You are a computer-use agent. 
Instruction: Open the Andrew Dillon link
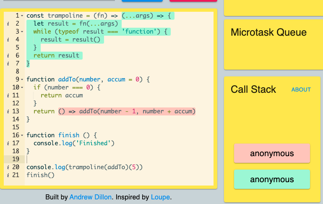(x=91, y=197)
